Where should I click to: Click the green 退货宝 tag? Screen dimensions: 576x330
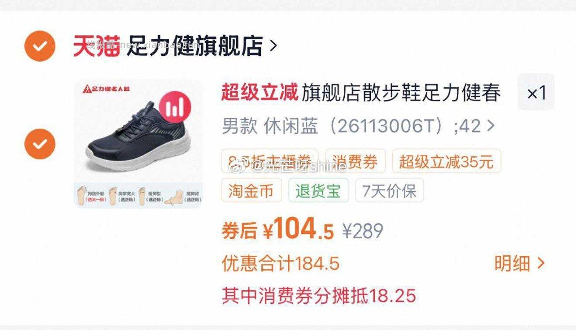(x=318, y=190)
